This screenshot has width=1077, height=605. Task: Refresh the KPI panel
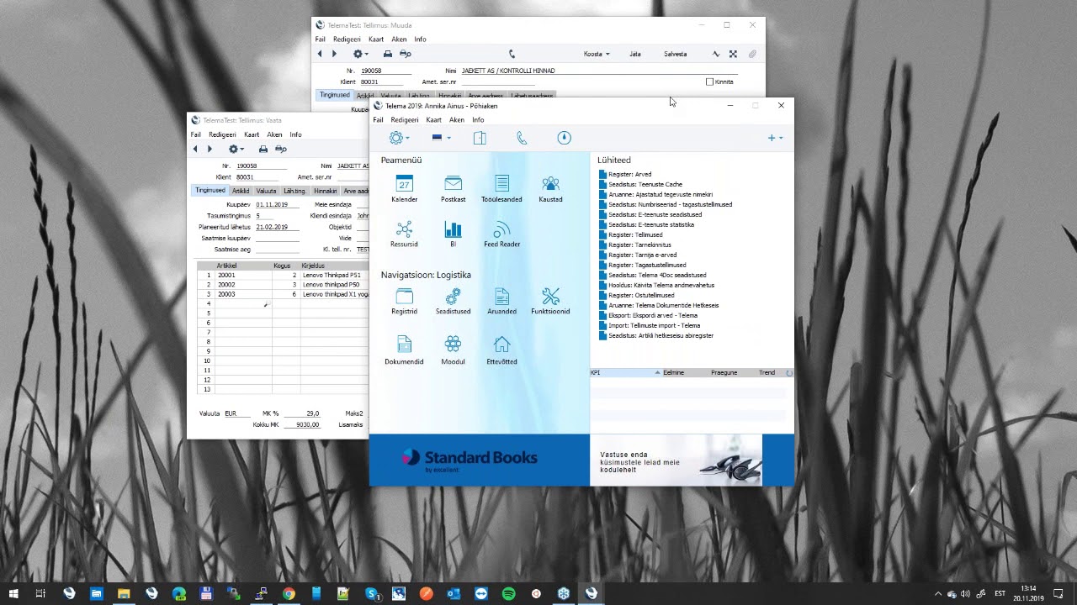pos(788,372)
